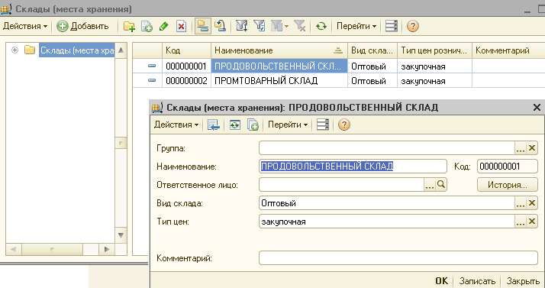Click the История... button
The image size is (545, 288).
click(x=508, y=185)
